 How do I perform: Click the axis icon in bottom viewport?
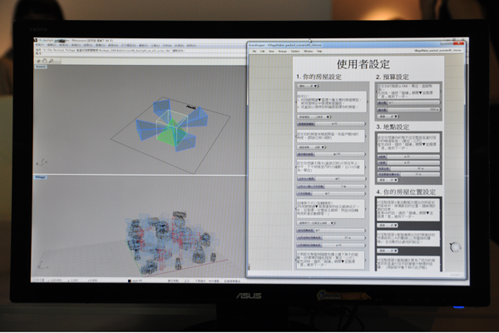(39, 265)
